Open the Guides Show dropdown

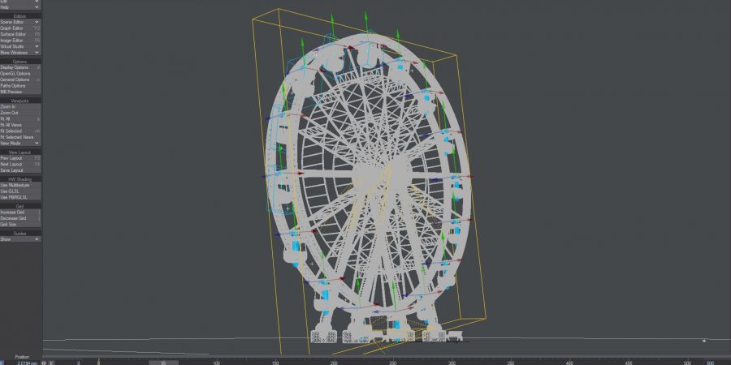(x=19, y=239)
